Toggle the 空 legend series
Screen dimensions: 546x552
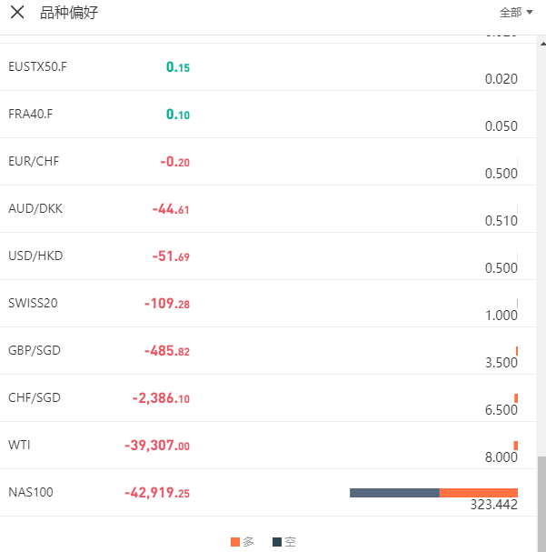tap(283, 542)
